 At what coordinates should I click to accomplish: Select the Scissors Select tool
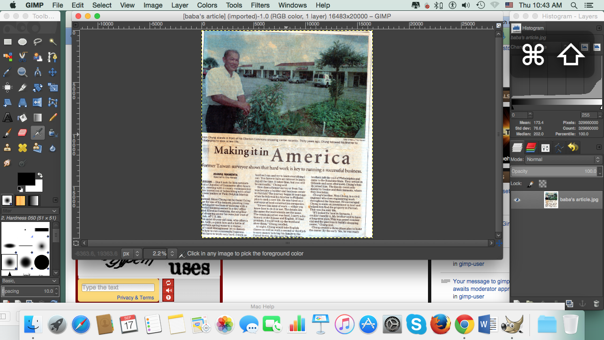point(23,57)
